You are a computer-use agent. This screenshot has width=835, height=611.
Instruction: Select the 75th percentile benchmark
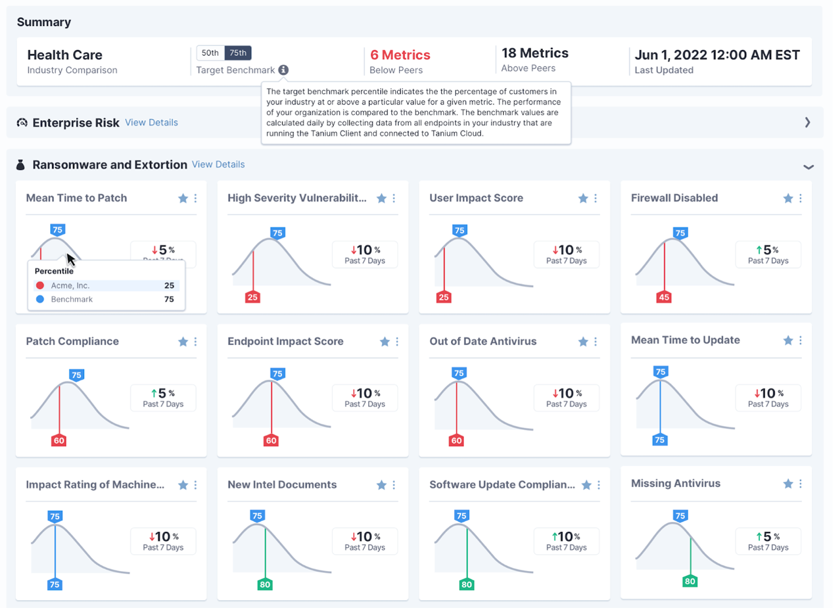(x=238, y=53)
